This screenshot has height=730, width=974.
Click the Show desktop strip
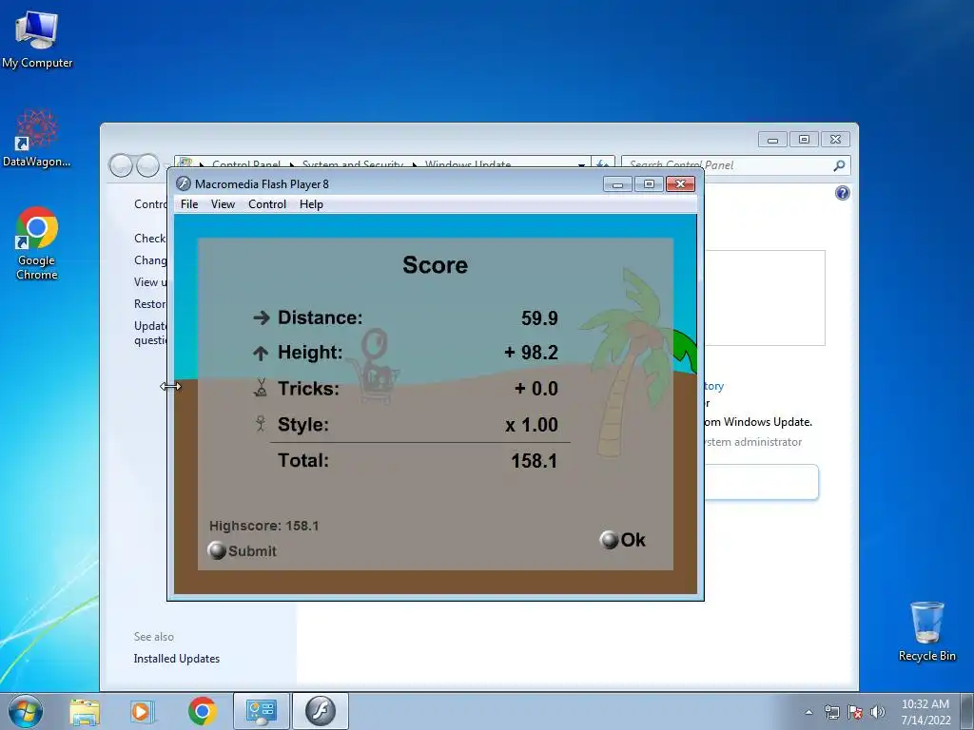[967, 711]
